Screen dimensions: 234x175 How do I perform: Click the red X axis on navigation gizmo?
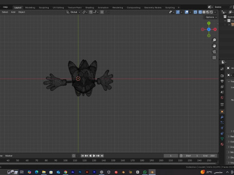(x=215, y=29)
